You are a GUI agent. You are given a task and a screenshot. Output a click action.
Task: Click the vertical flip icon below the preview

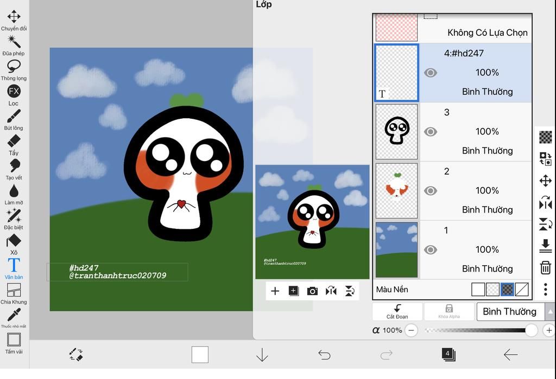pos(350,291)
